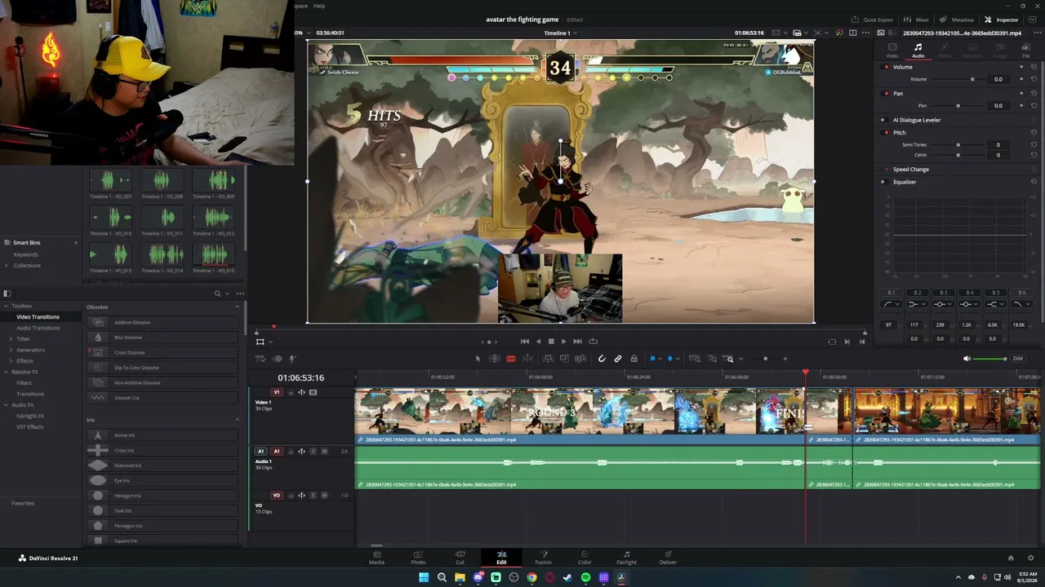The image size is (1045, 587).
Task: Expand the Generators category
Action: pos(11,350)
